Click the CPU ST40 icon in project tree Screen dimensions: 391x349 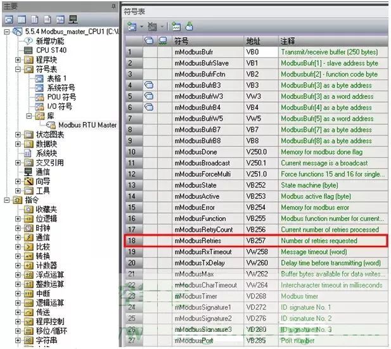click(x=29, y=50)
